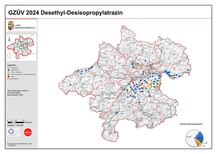
Task: Click the yellow '>0,025 - 0,075 µg/l' legend circle
Action: (8, 72)
